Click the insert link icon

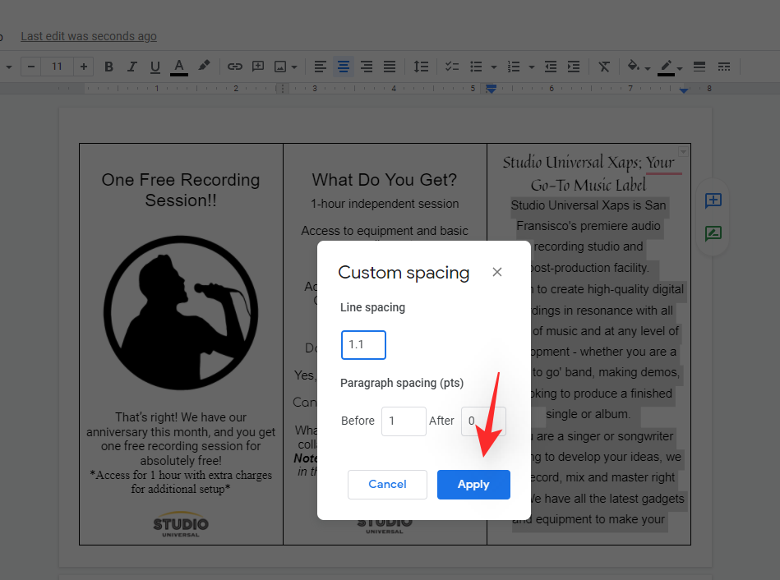(x=235, y=67)
